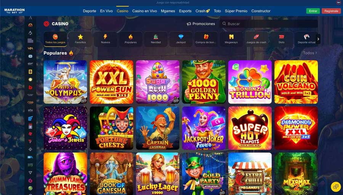The width and height of the screenshot is (343, 195).
Task: Click the Slots 777 category
Action: (282, 39)
